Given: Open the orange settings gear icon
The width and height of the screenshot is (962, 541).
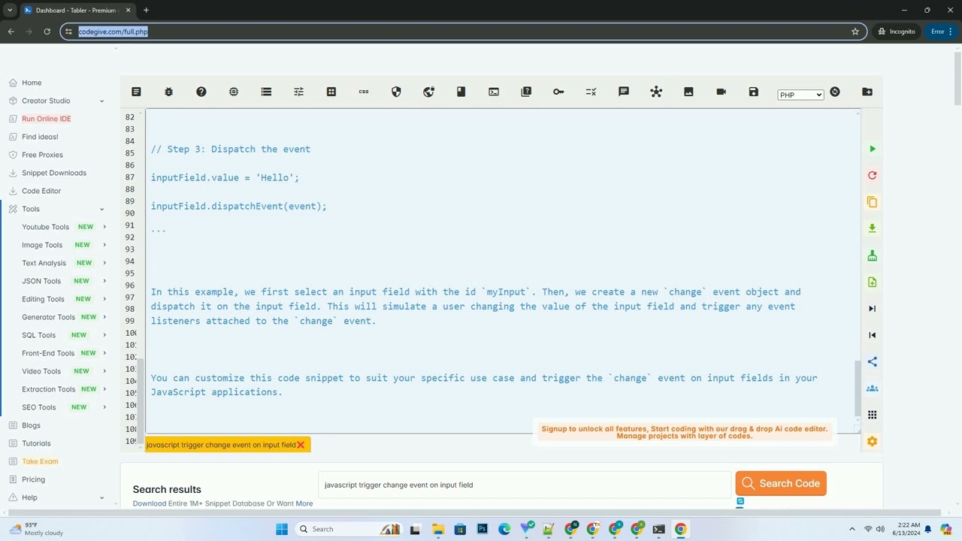Looking at the screenshot, I should (873, 441).
